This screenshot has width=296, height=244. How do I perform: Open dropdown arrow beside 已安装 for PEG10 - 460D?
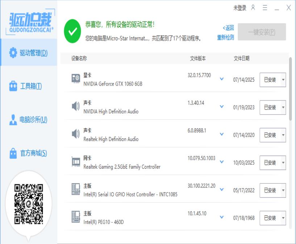coord(283,218)
